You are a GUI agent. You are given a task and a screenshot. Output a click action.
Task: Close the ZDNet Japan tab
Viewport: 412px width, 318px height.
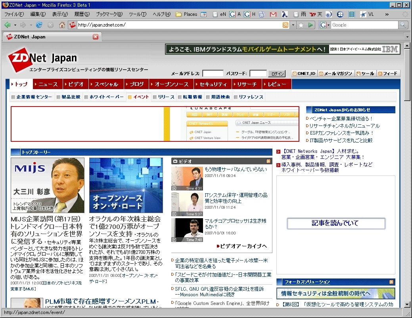point(96,37)
